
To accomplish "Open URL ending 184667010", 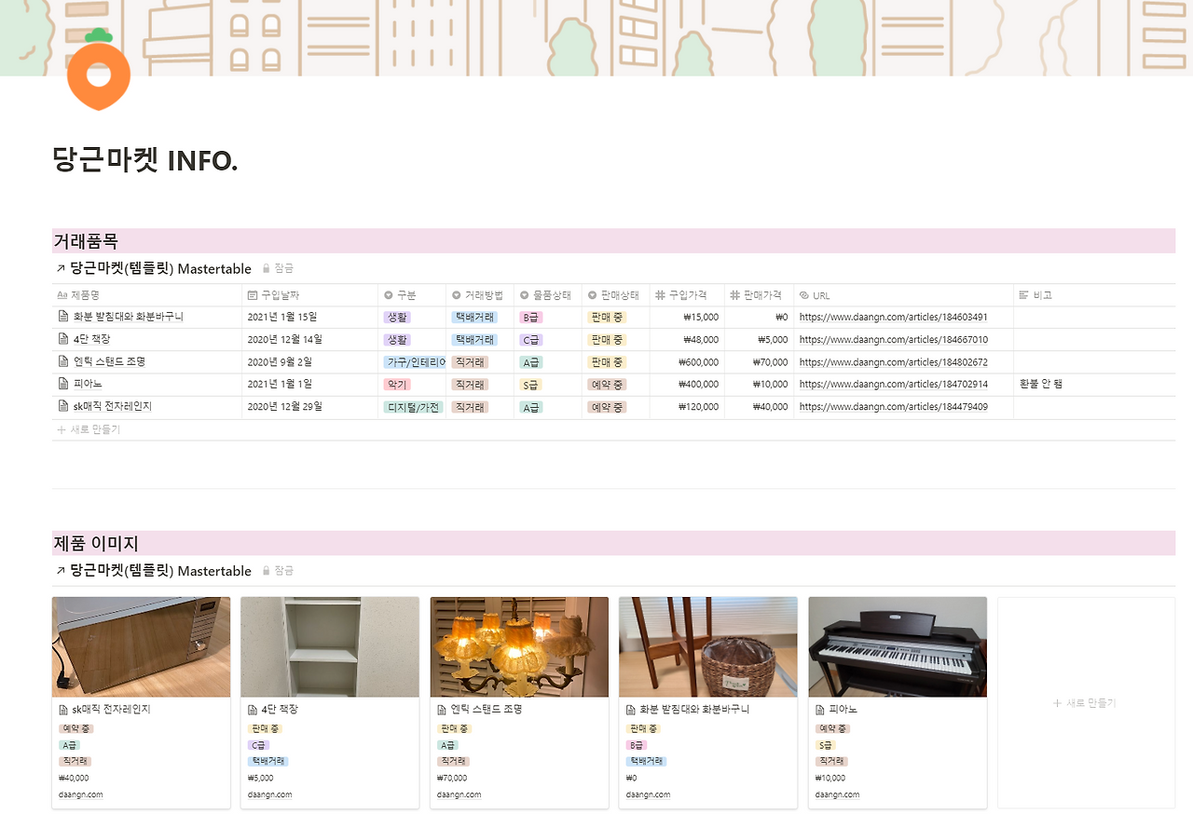I will (x=893, y=340).
